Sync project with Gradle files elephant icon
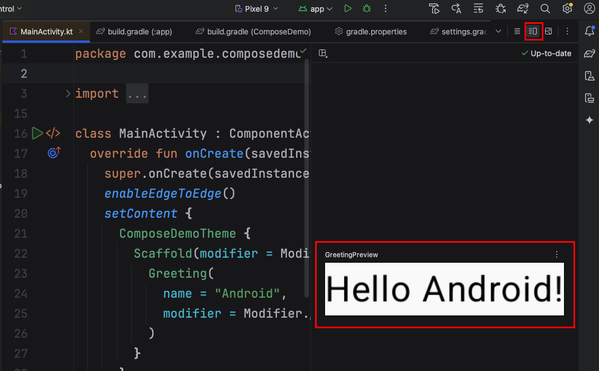 [x=522, y=8]
